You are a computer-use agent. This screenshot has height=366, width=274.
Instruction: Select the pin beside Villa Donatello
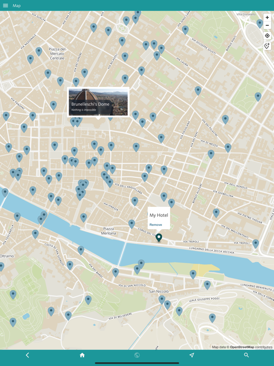click(260, 23)
